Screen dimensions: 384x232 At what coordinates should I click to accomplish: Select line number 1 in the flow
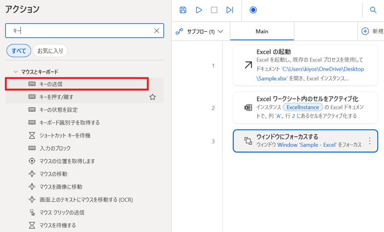(213, 66)
